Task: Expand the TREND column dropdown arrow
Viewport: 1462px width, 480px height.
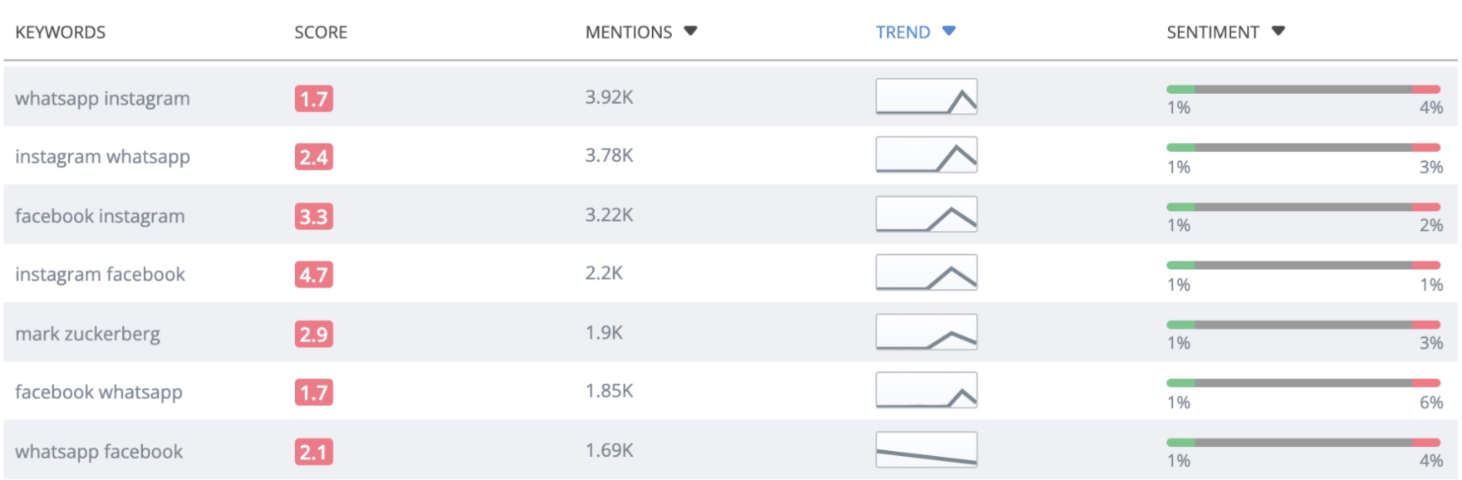Action: pos(949,32)
